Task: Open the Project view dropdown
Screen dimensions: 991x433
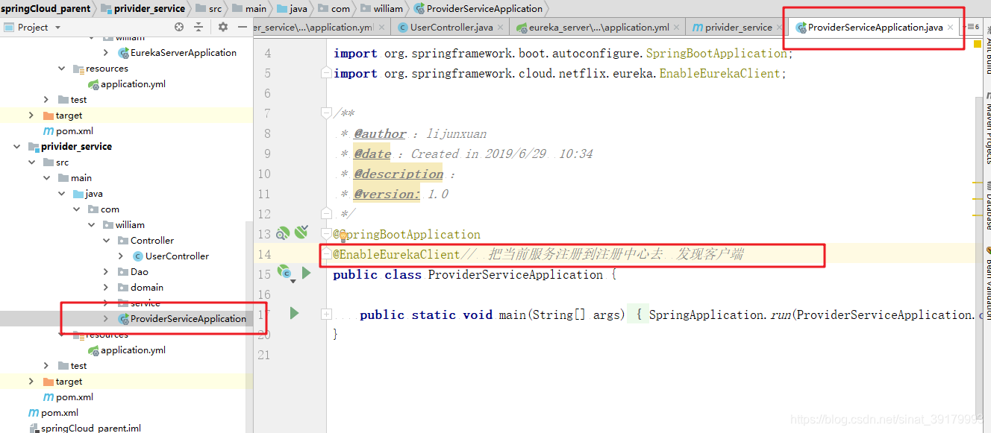Action: pyautogui.click(x=57, y=27)
